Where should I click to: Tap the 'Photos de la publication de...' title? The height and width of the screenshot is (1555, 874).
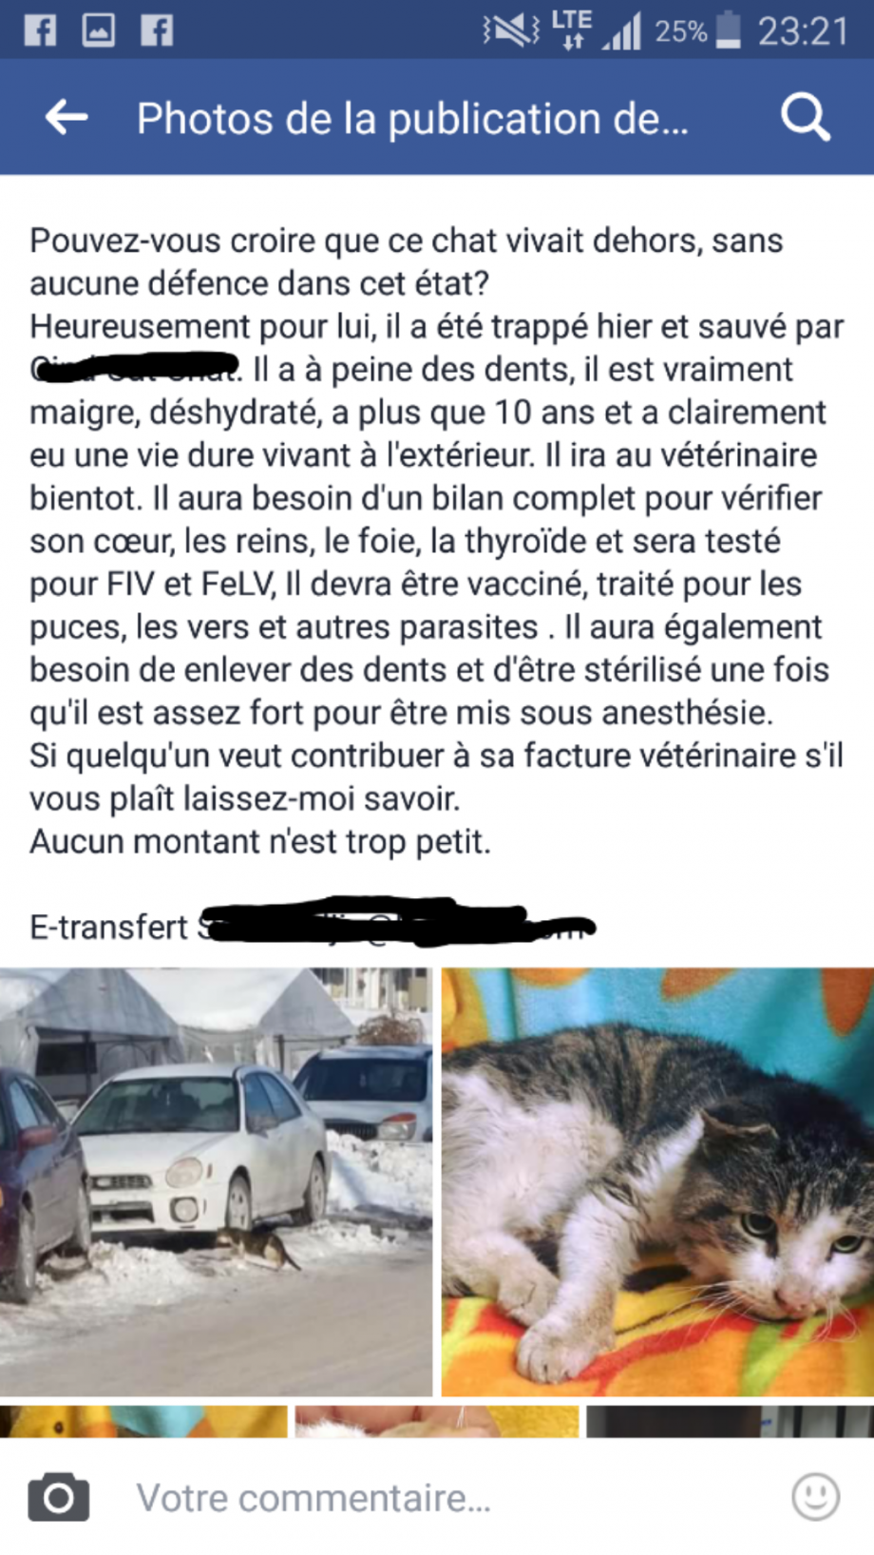pyautogui.click(x=412, y=119)
